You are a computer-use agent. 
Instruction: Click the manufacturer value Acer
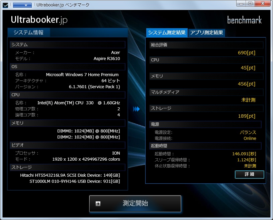(x=115, y=53)
